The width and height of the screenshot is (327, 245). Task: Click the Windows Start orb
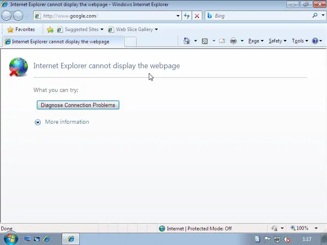[11, 238]
